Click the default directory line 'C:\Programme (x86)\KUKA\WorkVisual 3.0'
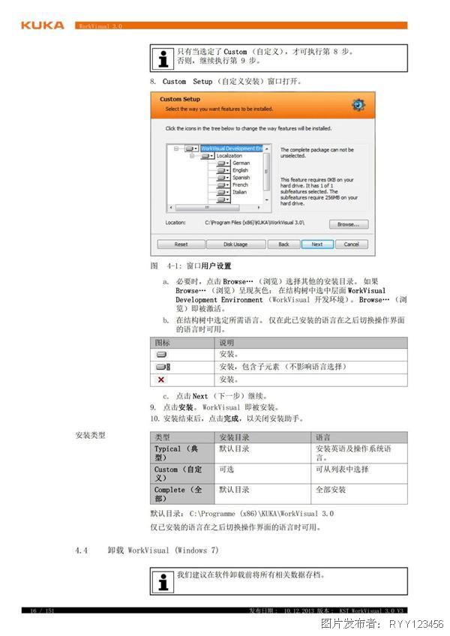This screenshot has height=636, width=450. [261, 514]
